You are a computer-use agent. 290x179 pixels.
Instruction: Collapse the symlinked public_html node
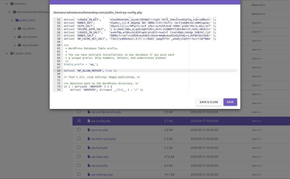[x=7, y=53]
